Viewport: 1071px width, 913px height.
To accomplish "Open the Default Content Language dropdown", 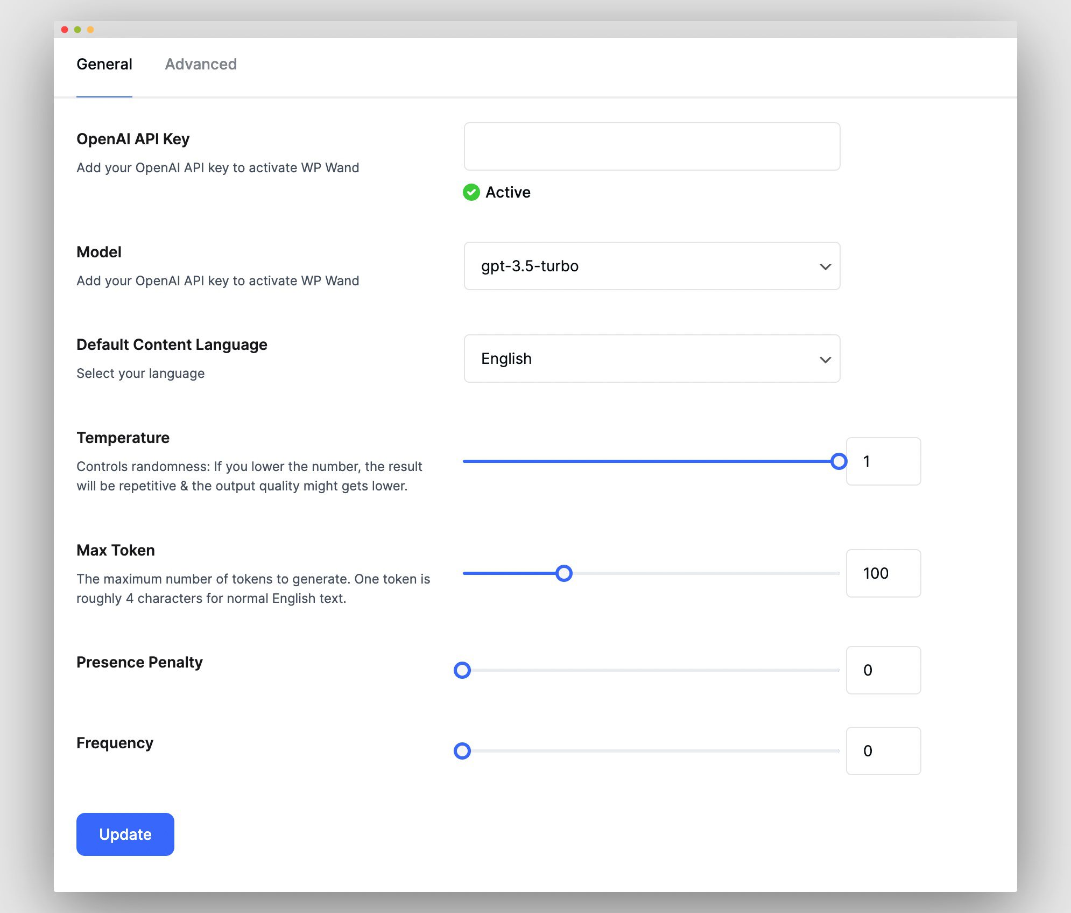I will pyautogui.click(x=652, y=359).
